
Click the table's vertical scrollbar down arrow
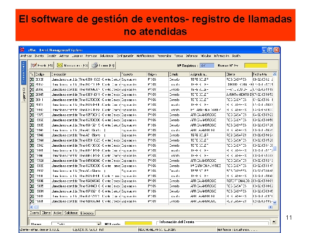(275, 202)
